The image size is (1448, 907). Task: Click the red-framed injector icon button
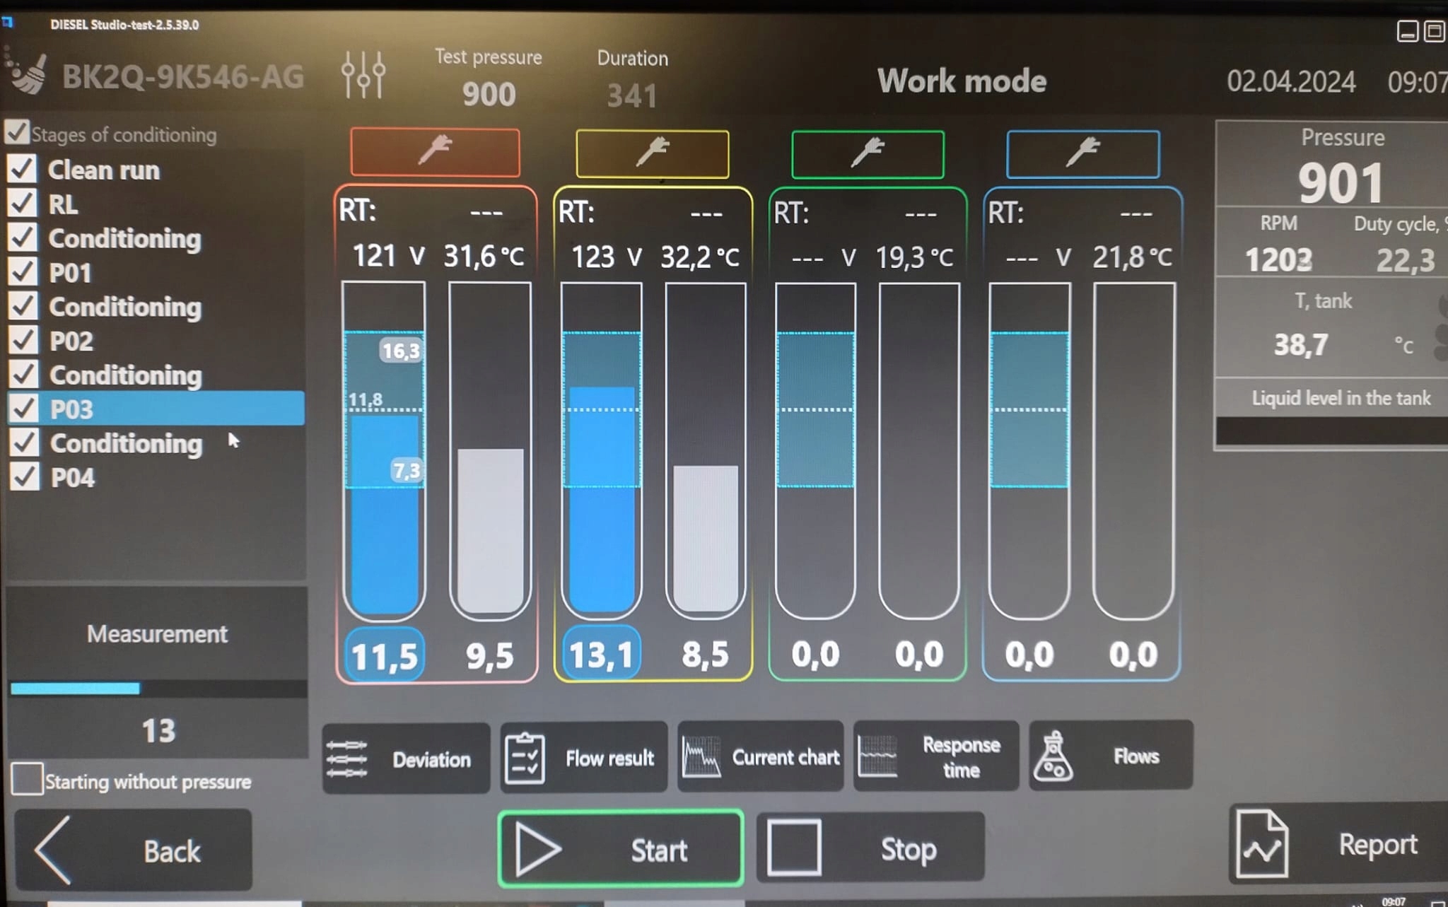click(x=435, y=152)
